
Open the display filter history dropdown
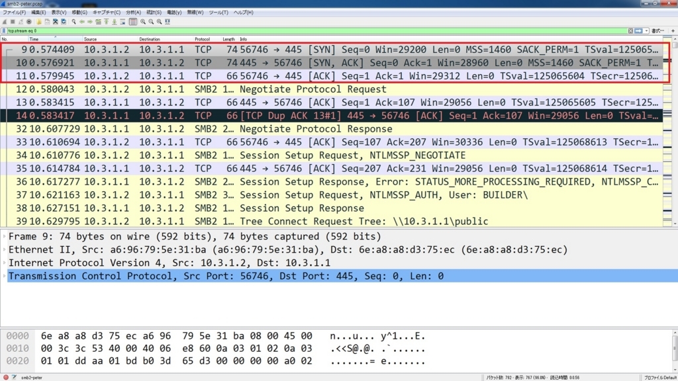click(x=646, y=30)
